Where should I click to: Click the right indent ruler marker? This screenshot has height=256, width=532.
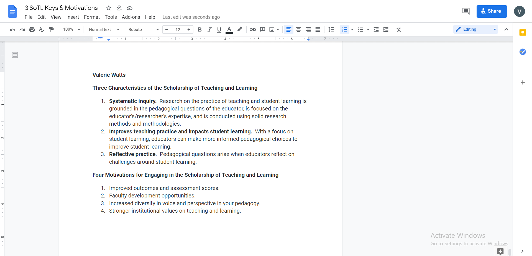pyautogui.click(x=308, y=39)
